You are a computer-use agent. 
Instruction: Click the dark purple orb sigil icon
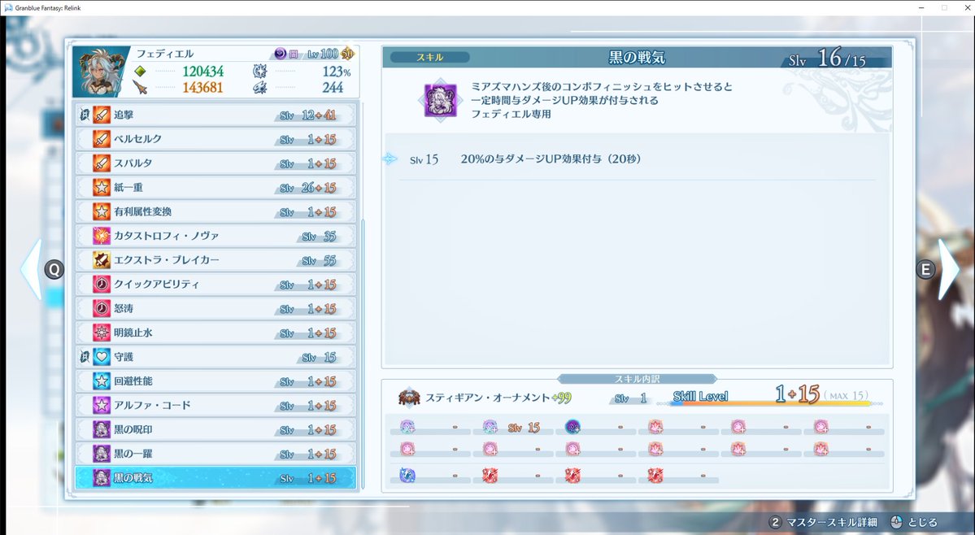[x=572, y=427]
